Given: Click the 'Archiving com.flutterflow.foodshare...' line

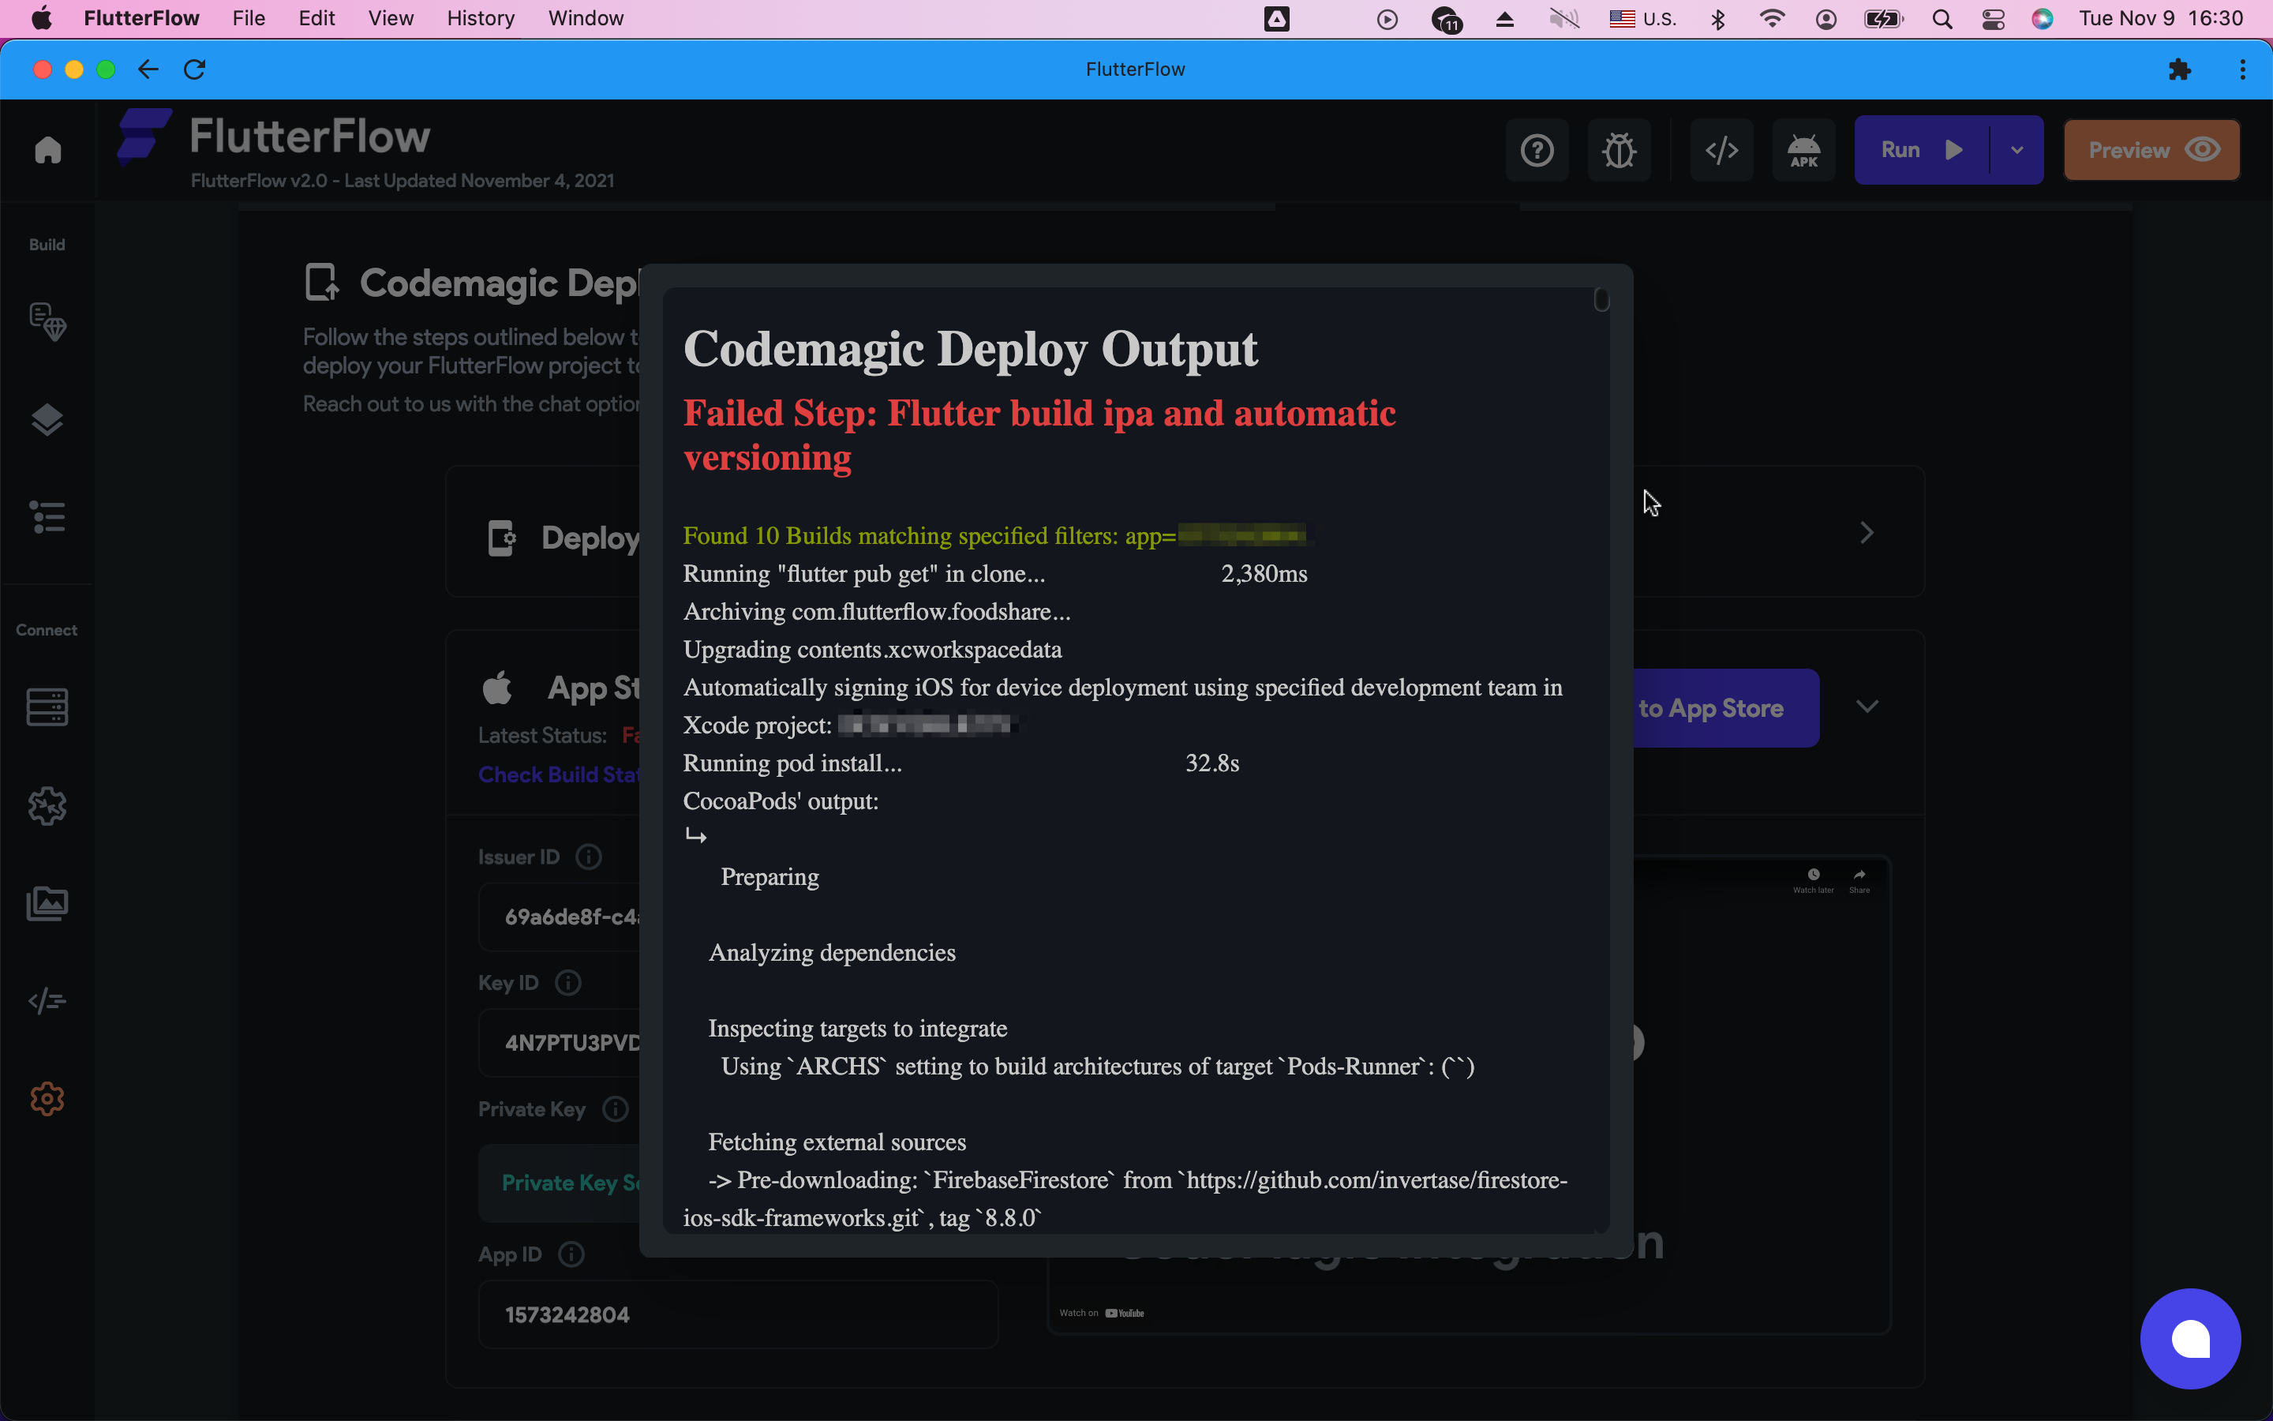Looking at the screenshot, I should pos(878,612).
